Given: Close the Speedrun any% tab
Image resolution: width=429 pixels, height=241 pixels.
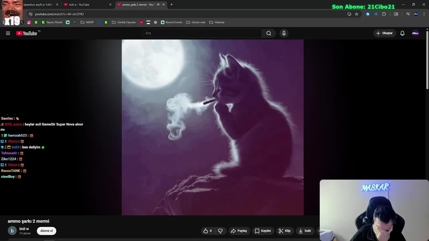Looking at the screenshot, I should 57,5.
